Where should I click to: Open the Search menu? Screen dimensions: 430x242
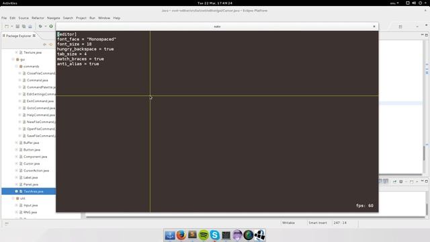pos(68,18)
